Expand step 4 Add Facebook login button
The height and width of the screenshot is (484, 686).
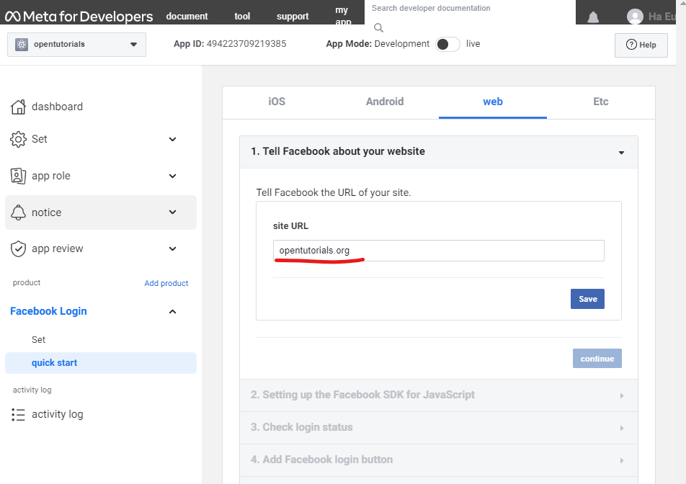(438, 460)
